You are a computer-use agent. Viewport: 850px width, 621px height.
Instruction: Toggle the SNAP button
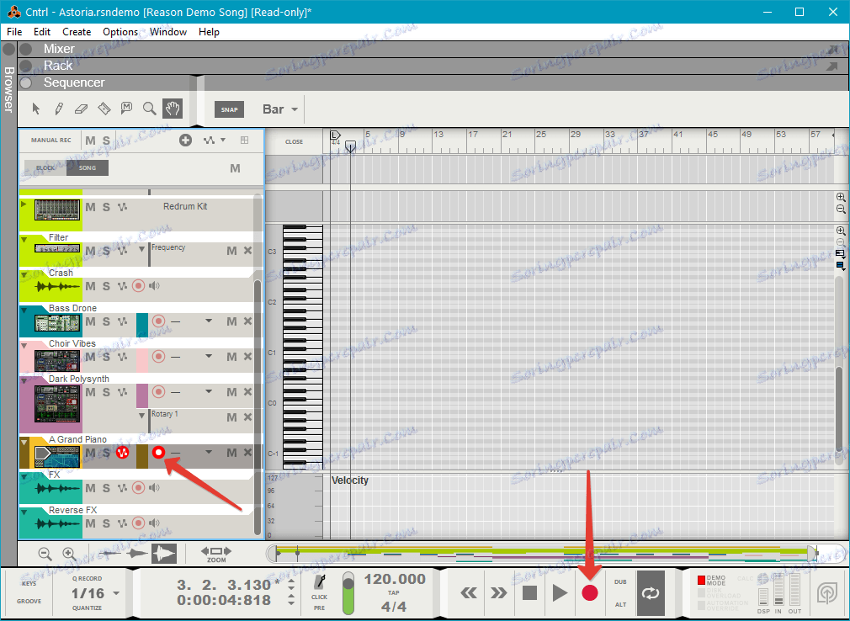click(x=229, y=109)
